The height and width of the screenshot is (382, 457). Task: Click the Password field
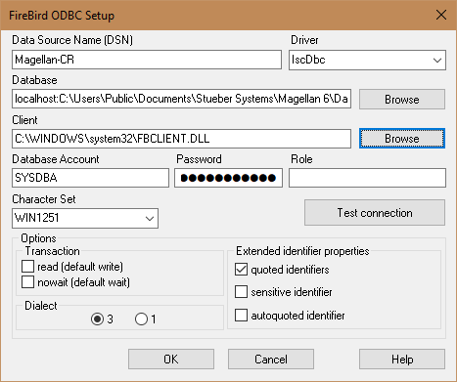(228, 178)
